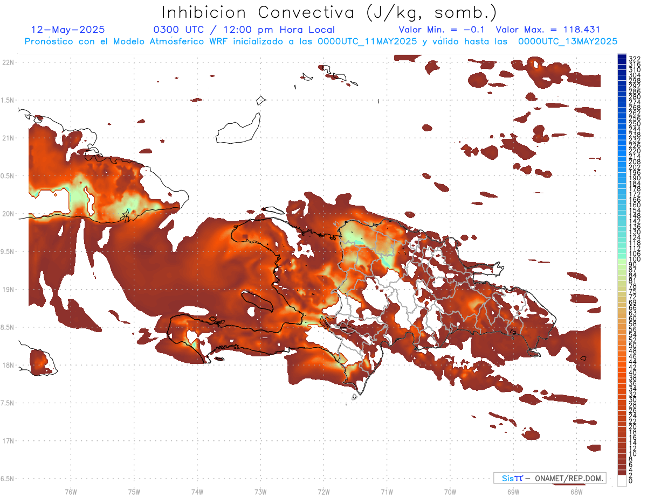Select the date text "12-May-2025"

[x=68, y=30]
